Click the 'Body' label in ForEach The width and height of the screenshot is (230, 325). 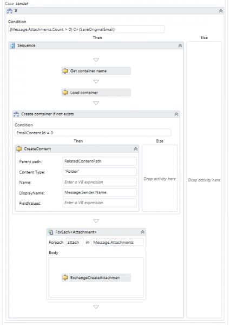(54, 252)
